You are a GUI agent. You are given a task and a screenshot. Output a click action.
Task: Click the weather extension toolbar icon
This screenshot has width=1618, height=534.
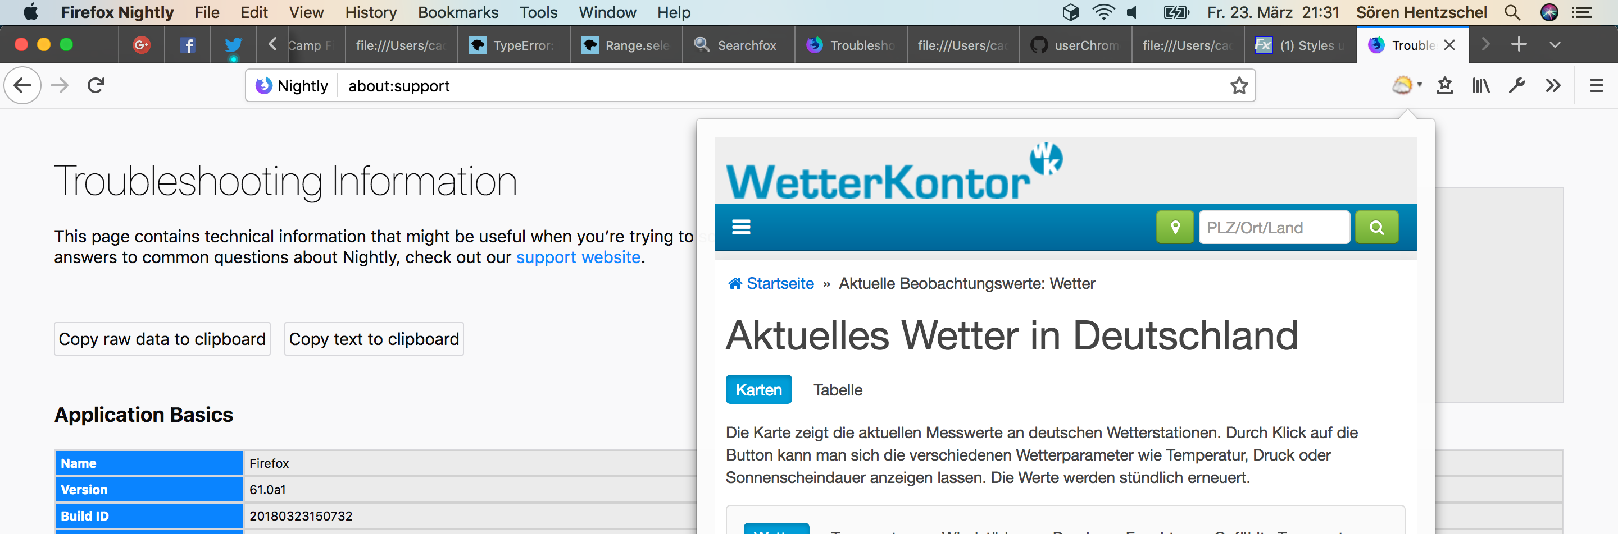pyautogui.click(x=1406, y=85)
